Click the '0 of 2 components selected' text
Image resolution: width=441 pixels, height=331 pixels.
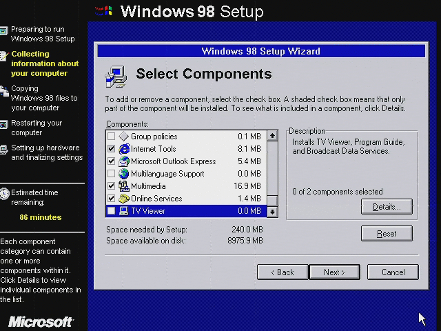click(338, 192)
